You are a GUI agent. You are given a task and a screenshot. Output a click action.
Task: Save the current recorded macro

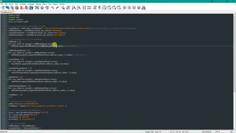[143, 7]
